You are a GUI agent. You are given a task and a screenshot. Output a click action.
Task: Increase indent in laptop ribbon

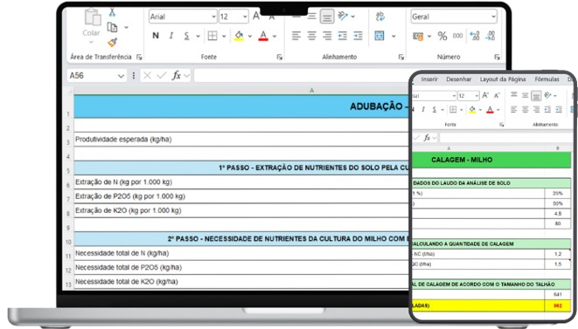click(x=358, y=36)
